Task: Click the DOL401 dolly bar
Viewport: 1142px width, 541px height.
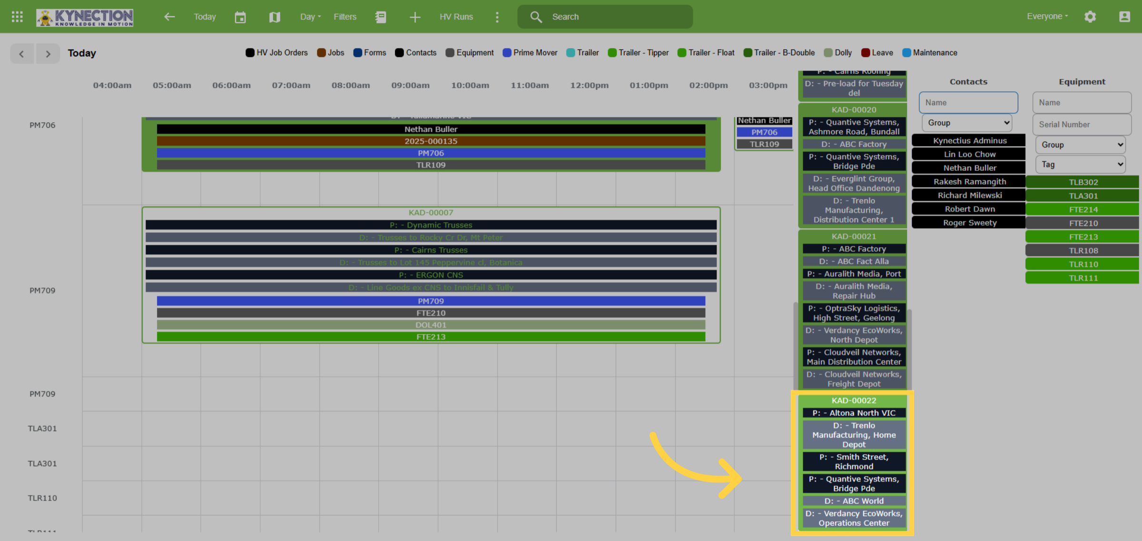Action: click(431, 326)
